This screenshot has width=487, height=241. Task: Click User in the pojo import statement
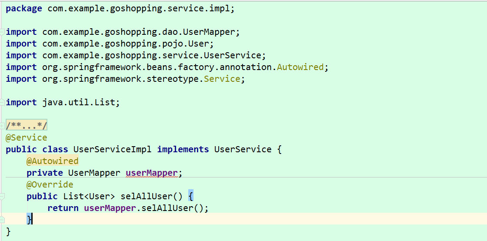[x=199, y=44]
